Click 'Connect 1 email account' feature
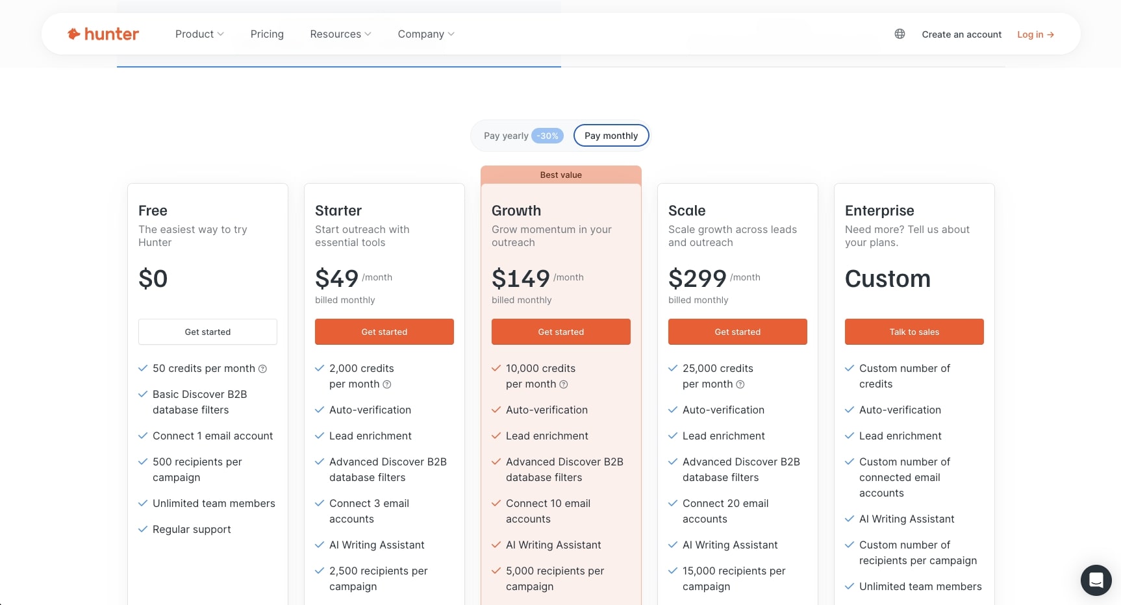1121x605 pixels. (213, 436)
